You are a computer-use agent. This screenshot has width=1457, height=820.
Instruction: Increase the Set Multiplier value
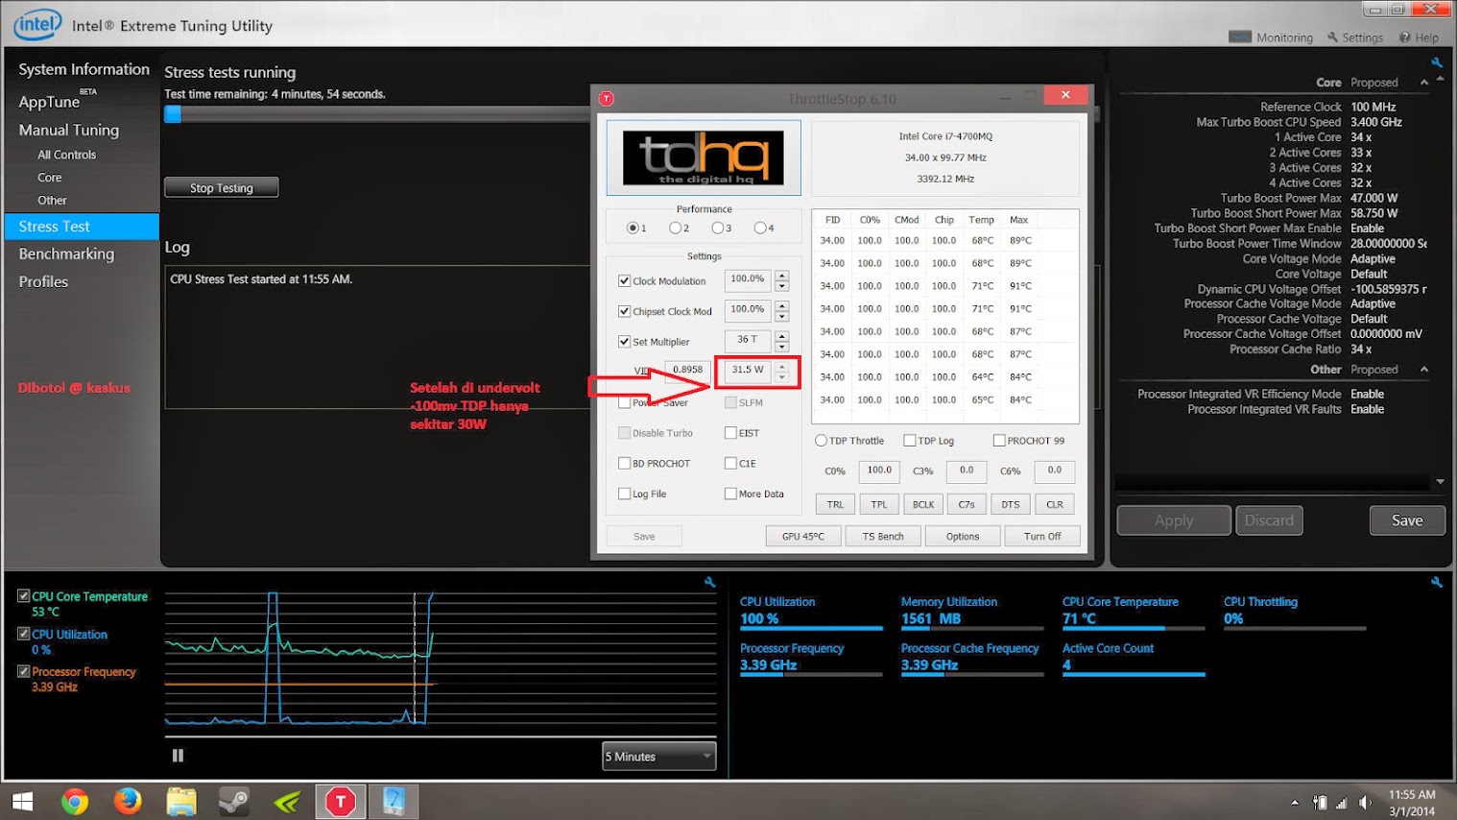click(x=782, y=336)
